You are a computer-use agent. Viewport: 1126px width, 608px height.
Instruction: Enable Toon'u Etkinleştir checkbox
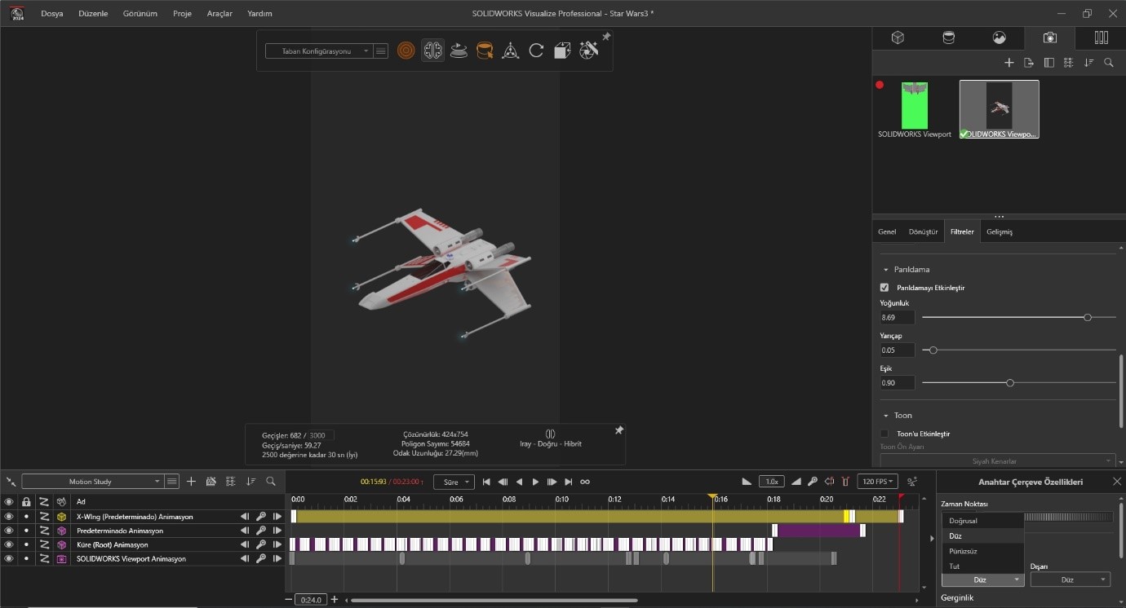[x=884, y=434]
